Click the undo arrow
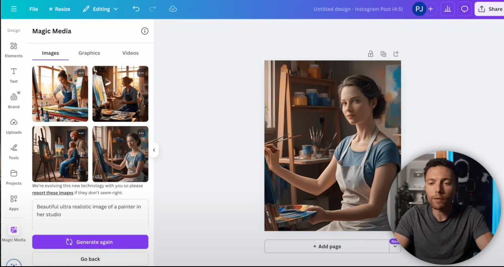The image size is (504, 267). pos(136,9)
